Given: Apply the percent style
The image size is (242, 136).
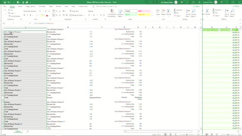Looking at the screenshot, I should tap(94, 15).
